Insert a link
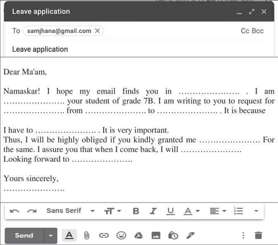 [104, 235]
